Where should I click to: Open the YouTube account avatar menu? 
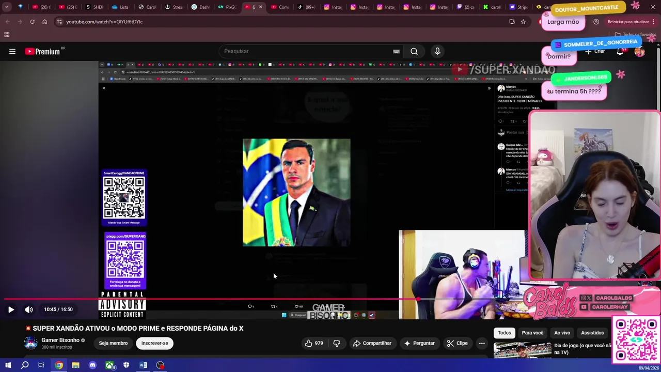click(x=640, y=51)
